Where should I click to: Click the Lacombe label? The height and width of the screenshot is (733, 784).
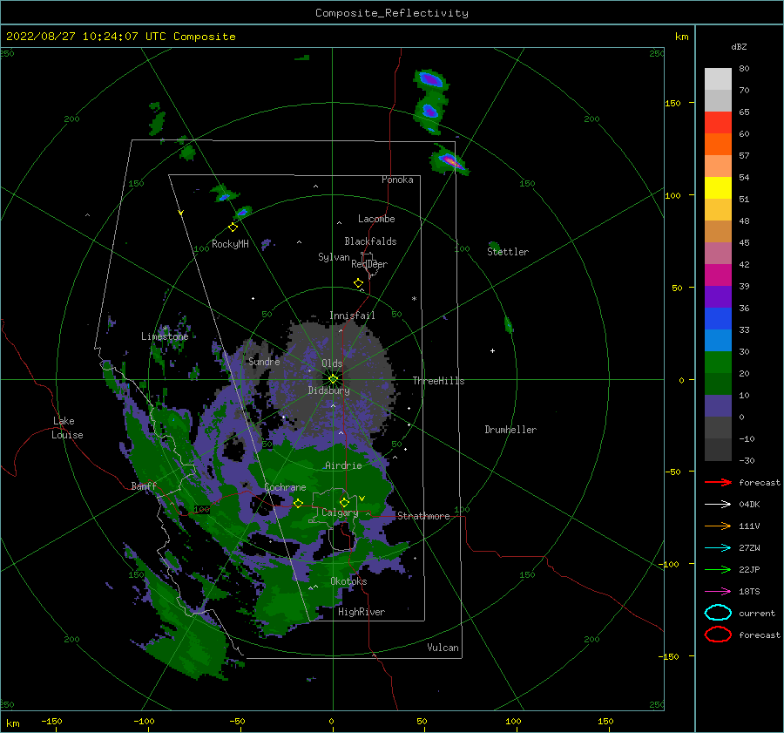click(x=376, y=219)
